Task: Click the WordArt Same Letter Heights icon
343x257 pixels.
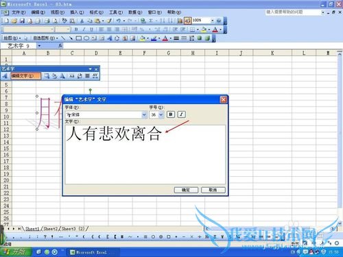Action: pos(72,76)
